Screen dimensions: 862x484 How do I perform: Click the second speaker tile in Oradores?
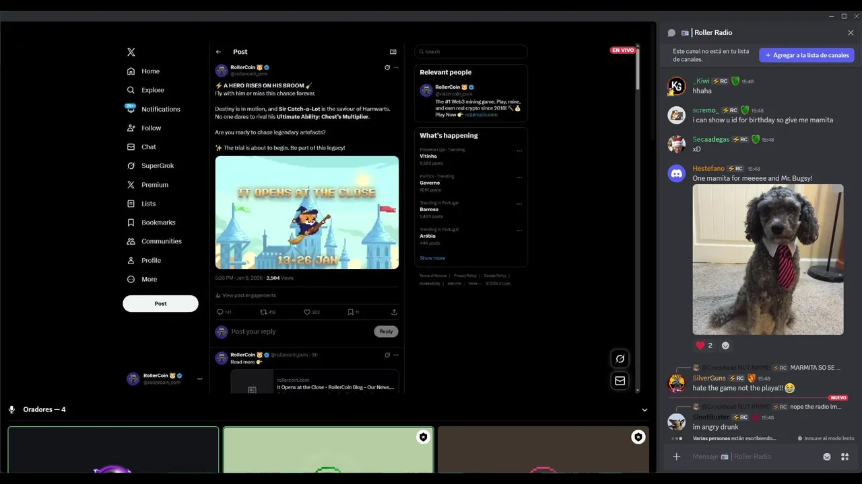(329, 450)
